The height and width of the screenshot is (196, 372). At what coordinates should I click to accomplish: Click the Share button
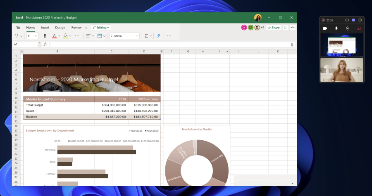274,28
